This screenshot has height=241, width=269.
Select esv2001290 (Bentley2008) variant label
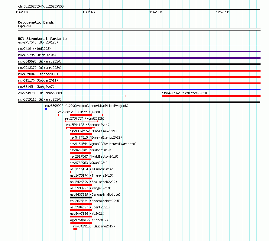click(x=80, y=112)
